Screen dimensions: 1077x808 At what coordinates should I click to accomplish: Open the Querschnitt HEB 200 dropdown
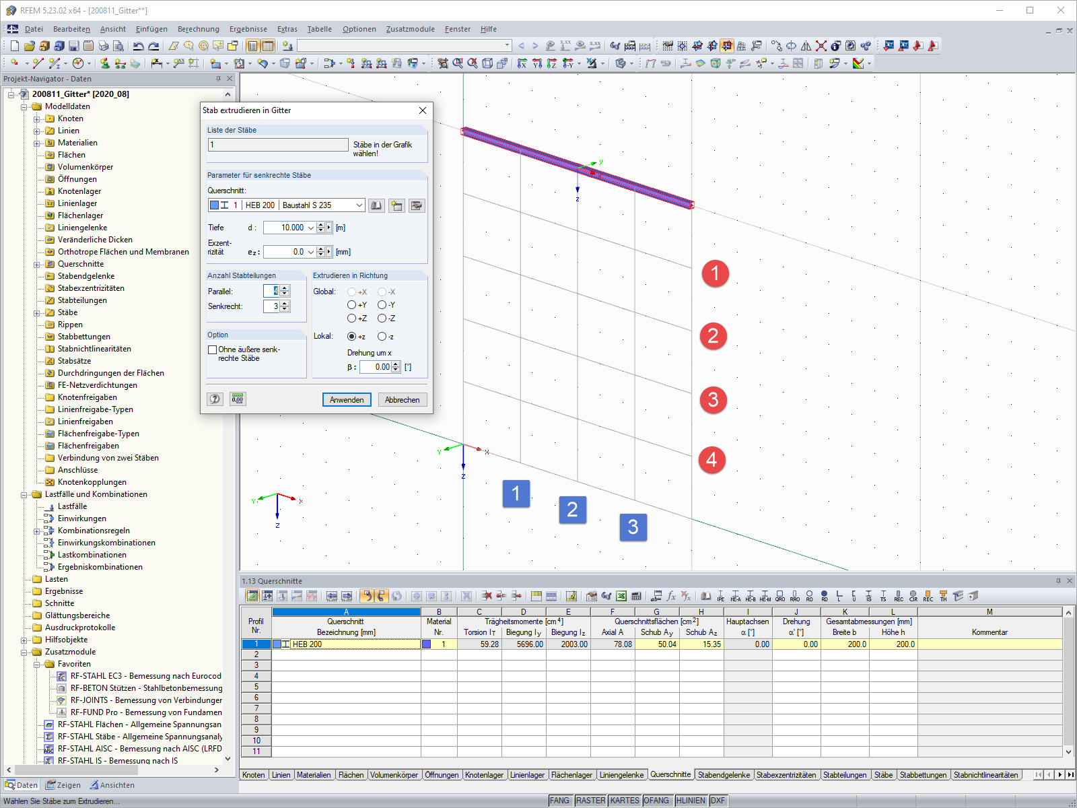359,205
